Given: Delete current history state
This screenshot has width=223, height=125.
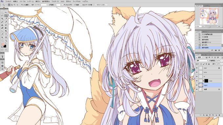Looking at the screenshot, I should tap(219, 50).
